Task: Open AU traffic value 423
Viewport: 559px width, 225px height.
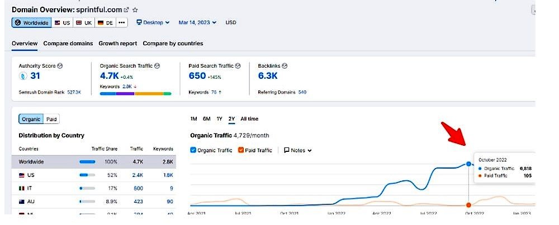Action: tap(138, 202)
